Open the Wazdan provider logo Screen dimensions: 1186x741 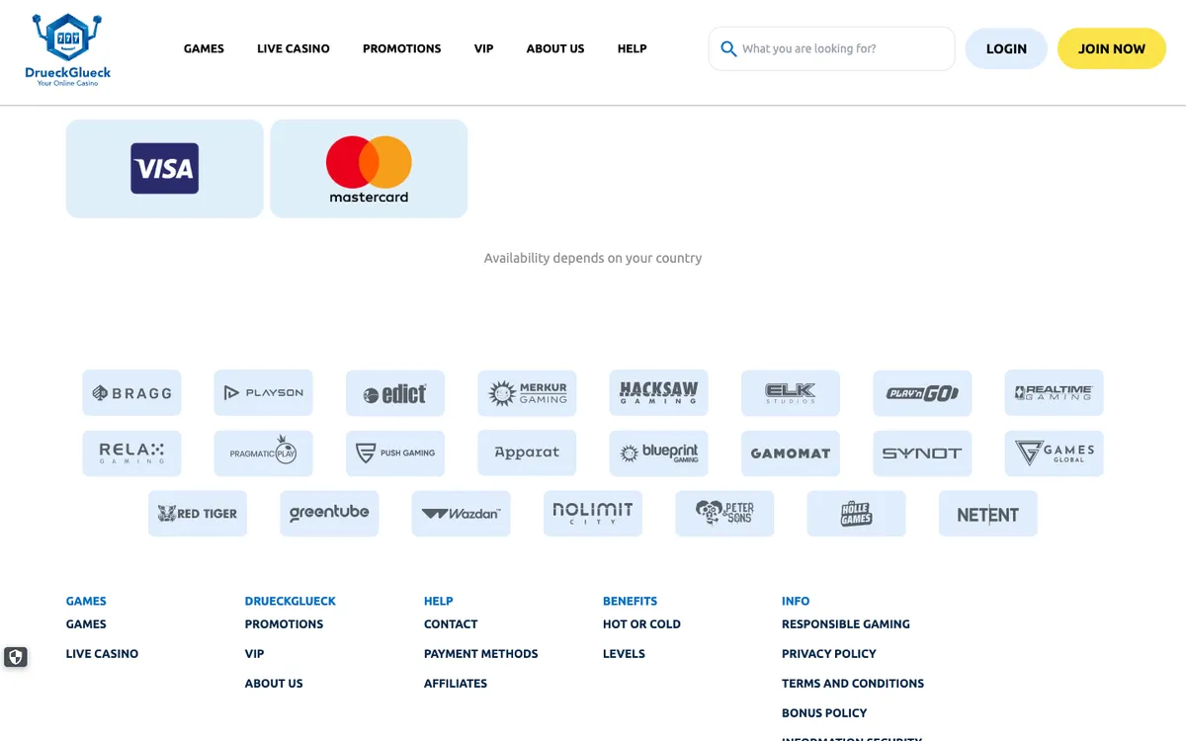tap(462, 514)
